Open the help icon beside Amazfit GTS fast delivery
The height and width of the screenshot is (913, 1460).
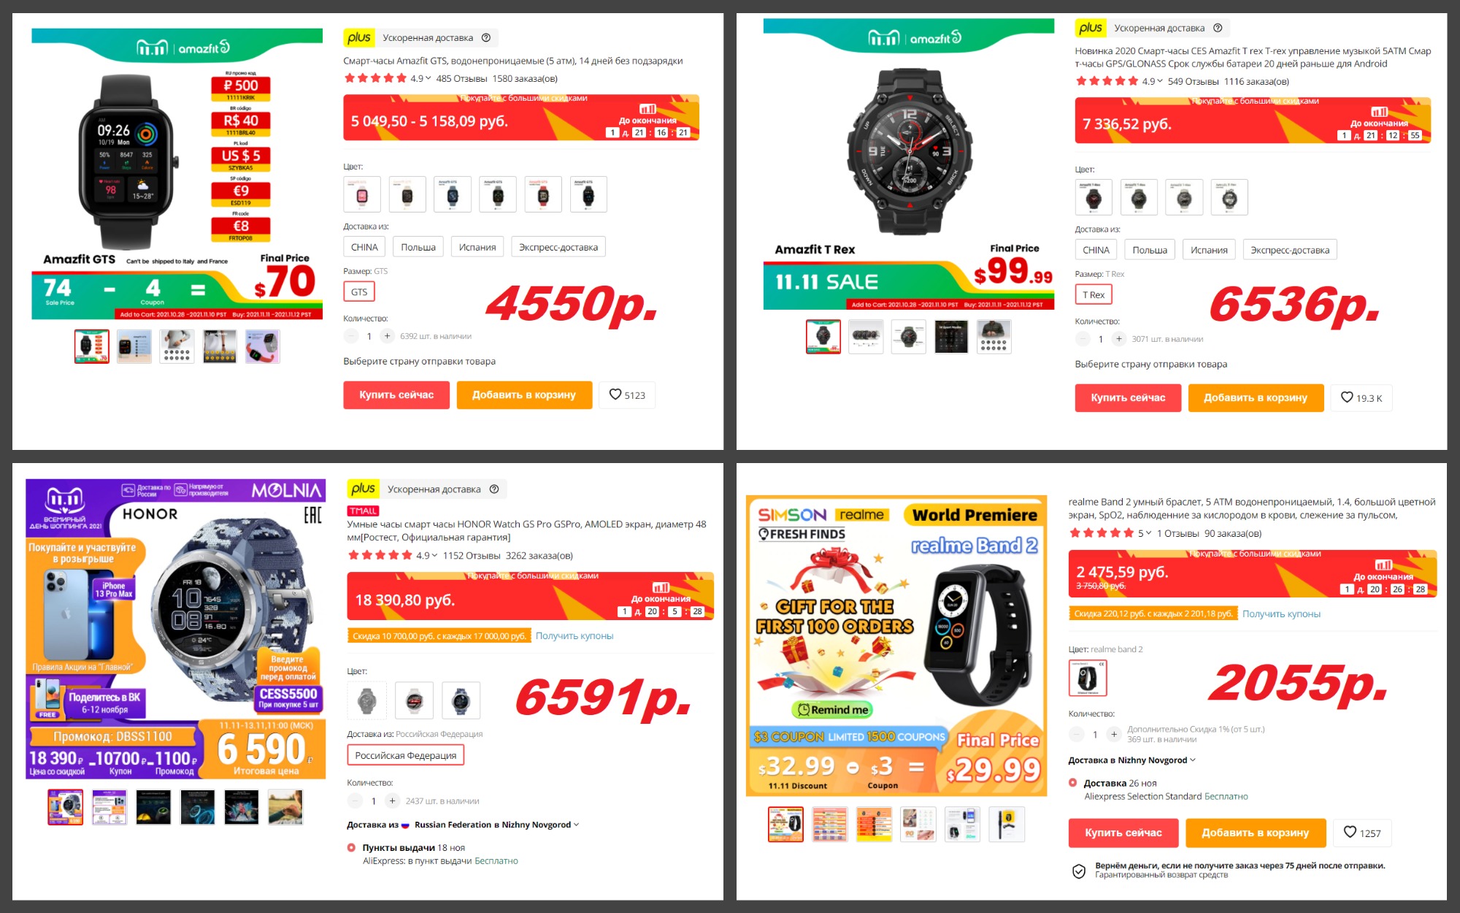[486, 38]
